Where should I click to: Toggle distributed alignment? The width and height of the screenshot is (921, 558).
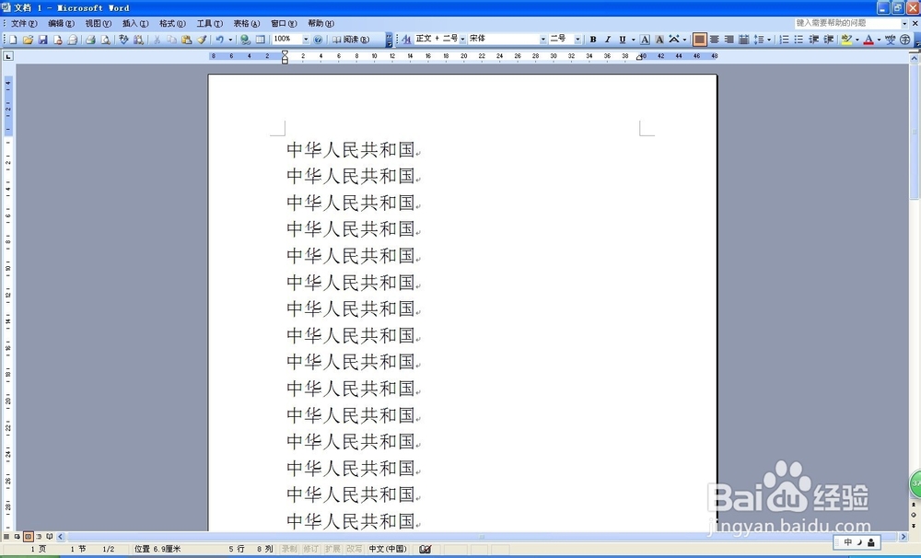pos(743,40)
